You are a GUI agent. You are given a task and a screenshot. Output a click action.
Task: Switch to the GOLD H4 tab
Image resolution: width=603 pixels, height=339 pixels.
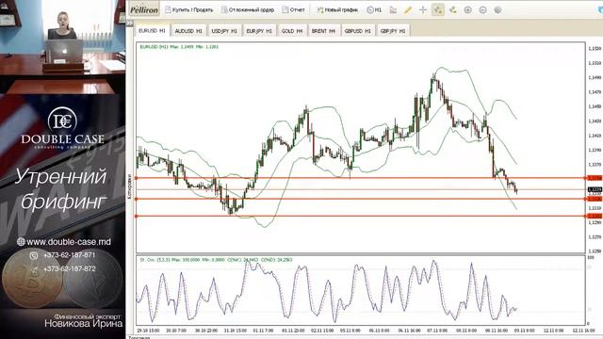292,31
